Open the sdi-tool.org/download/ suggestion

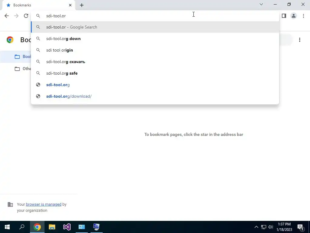155,96
